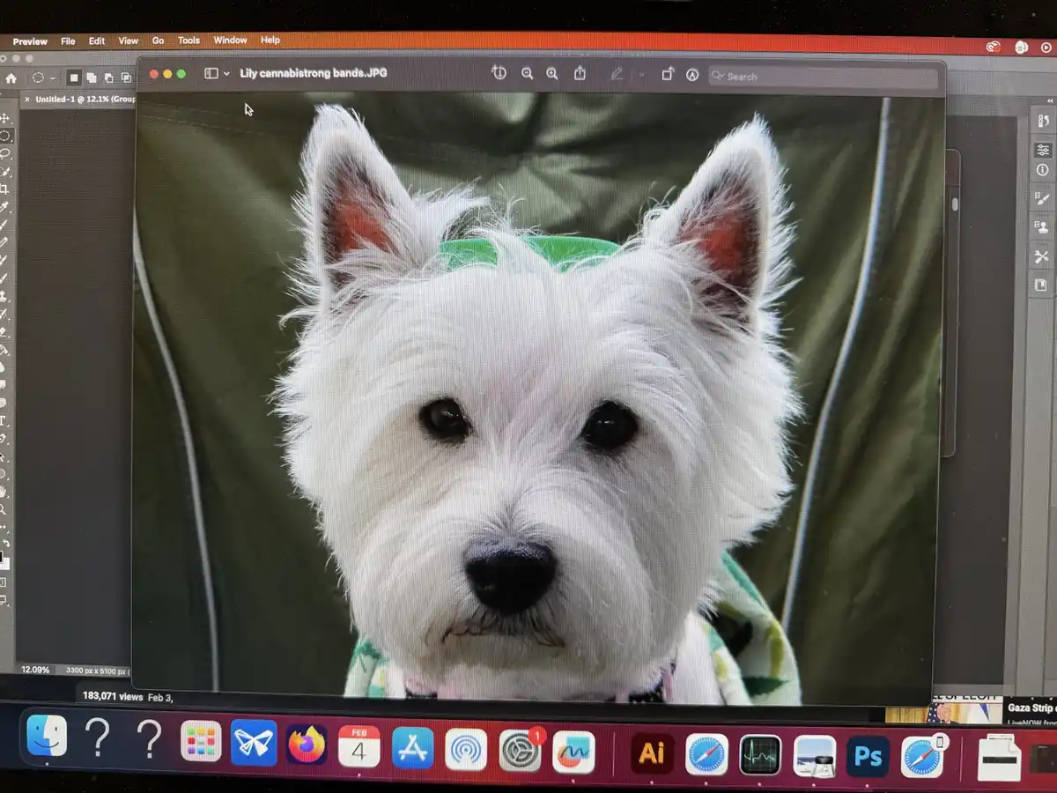Toggle Quick Mask mode in Photoshop toolbar
1057x793 pixels.
[4, 582]
